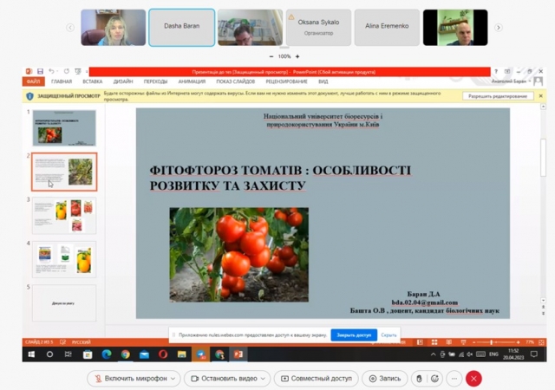The height and width of the screenshot is (390, 555).
Task: Open the ПОКАЗ СЛАЙДОВ ribbon tab
Action: 236,81
